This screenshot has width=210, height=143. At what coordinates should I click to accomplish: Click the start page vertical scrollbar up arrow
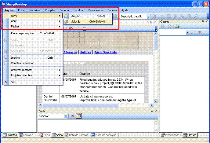tap(155, 34)
